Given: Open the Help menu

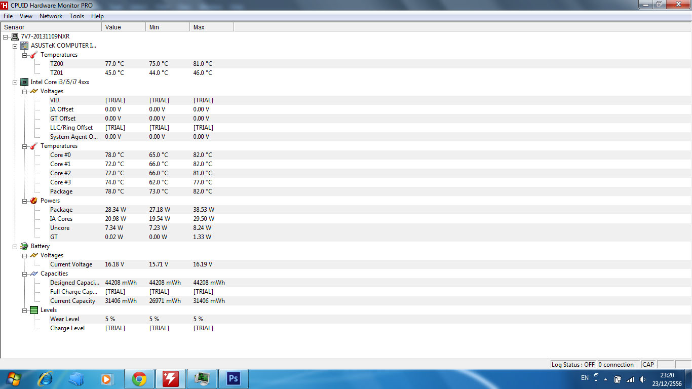Looking at the screenshot, I should pyautogui.click(x=97, y=16).
